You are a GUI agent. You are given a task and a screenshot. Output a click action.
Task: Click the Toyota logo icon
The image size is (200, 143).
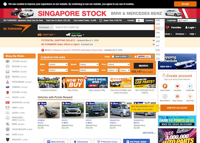[8, 61]
